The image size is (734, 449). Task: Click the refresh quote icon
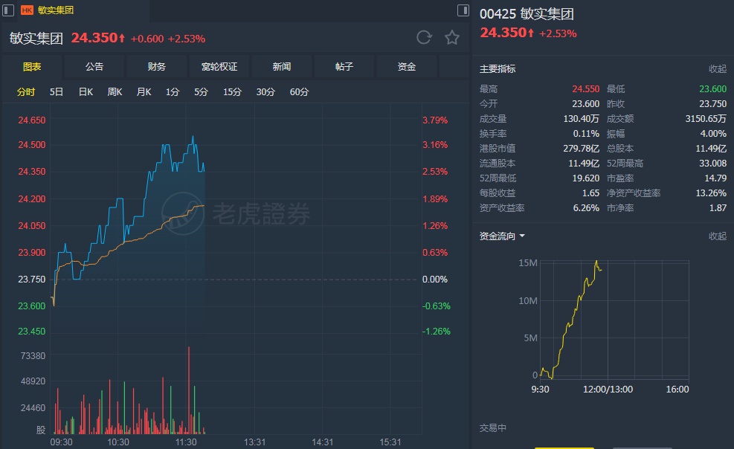(x=424, y=38)
